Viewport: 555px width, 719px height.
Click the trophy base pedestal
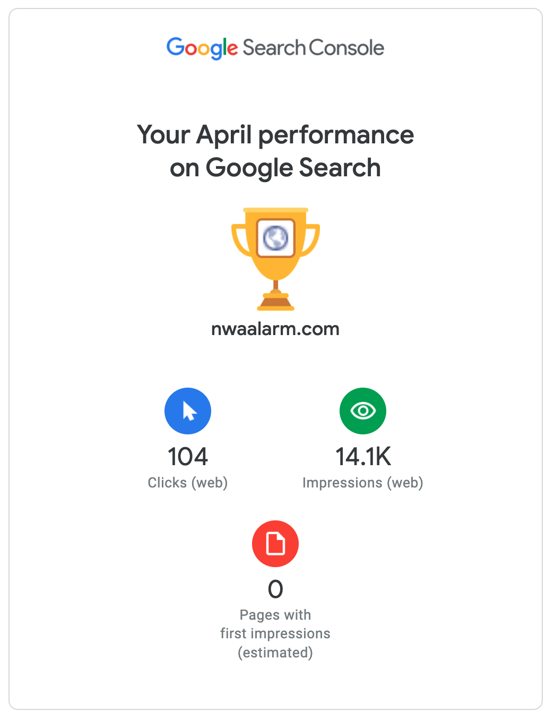click(275, 303)
